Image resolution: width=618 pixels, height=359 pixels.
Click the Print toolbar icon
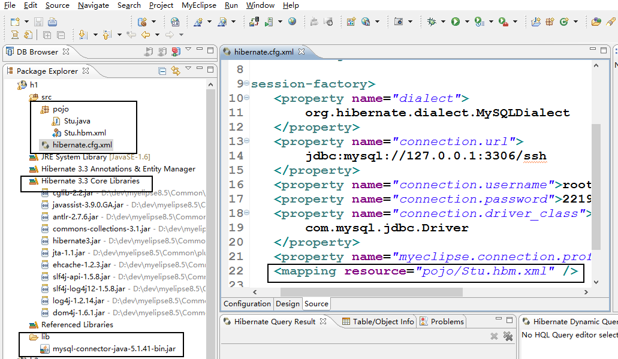pyautogui.click(x=52, y=22)
